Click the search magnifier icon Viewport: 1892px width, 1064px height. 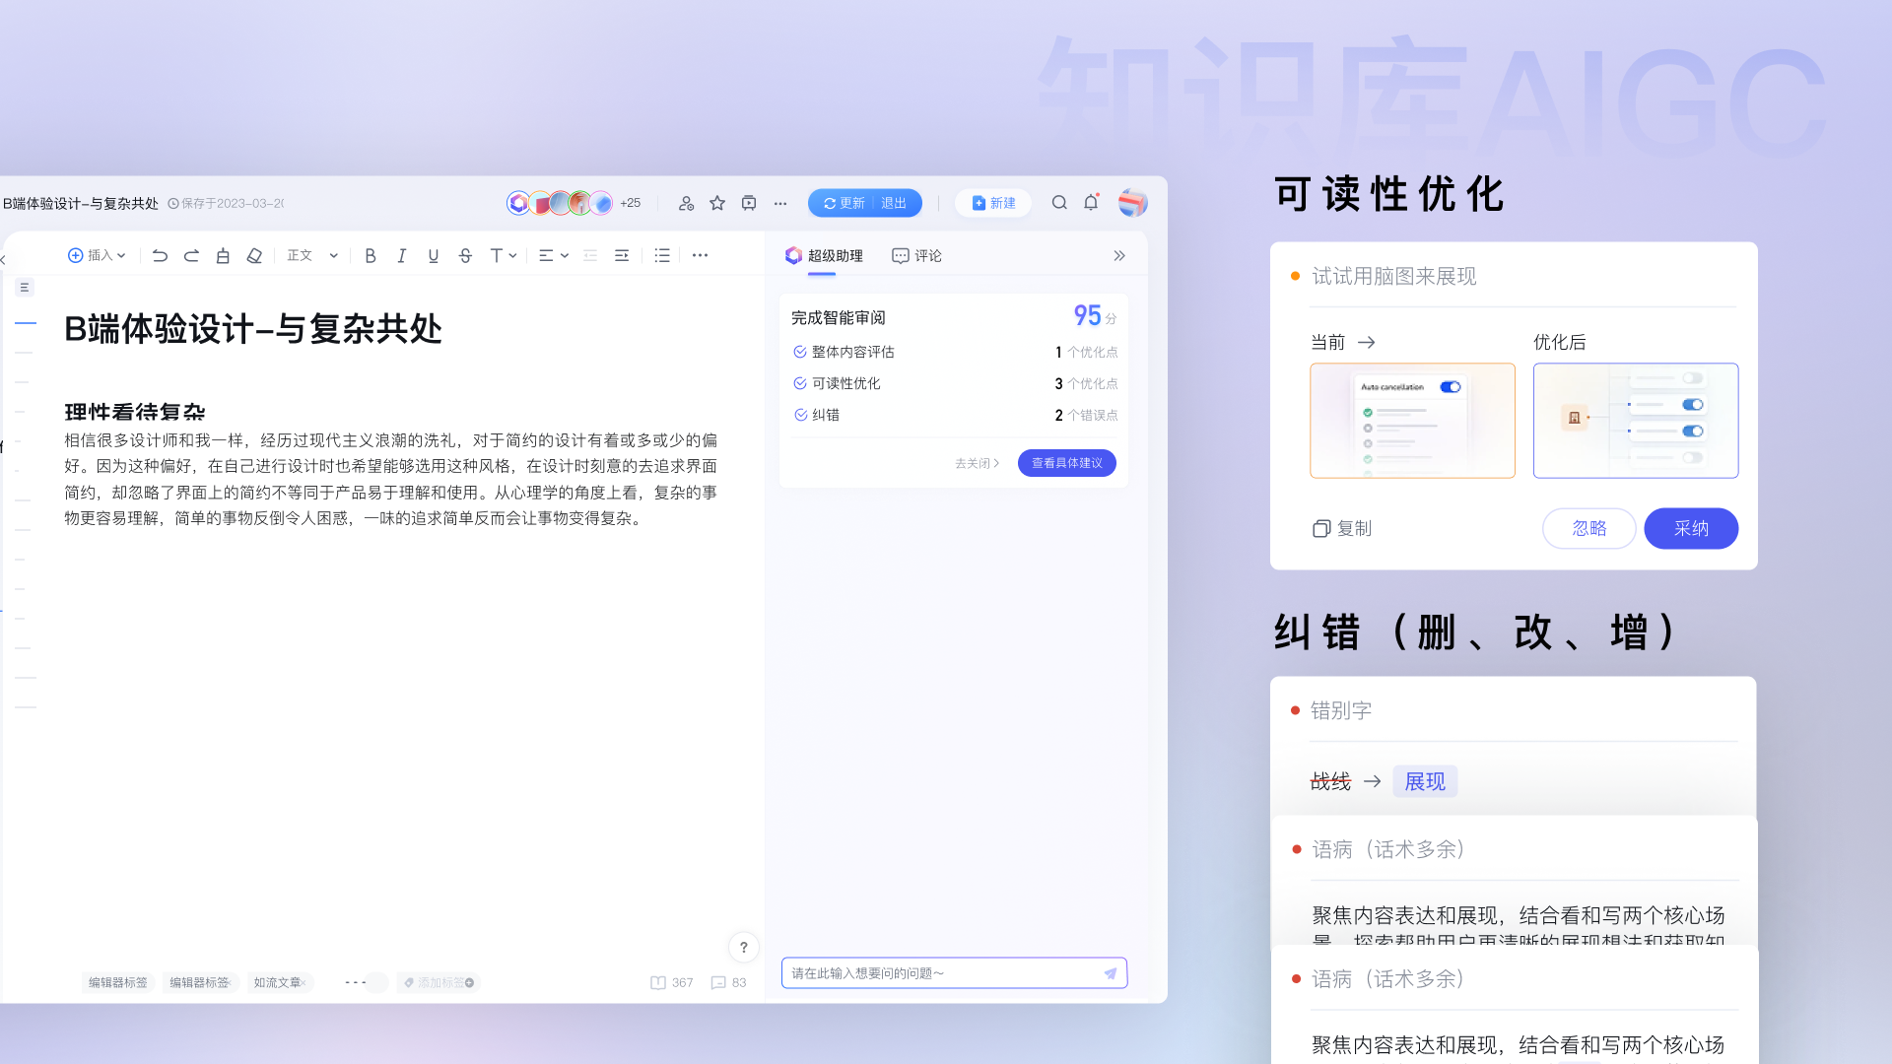(1059, 203)
